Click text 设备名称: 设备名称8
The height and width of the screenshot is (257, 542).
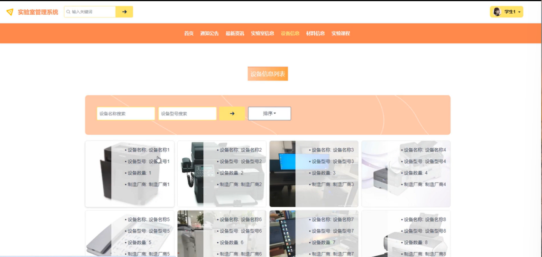coord(425,220)
